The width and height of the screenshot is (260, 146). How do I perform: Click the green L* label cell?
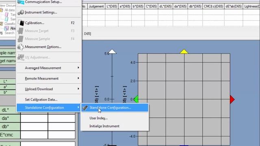(8, 82)
